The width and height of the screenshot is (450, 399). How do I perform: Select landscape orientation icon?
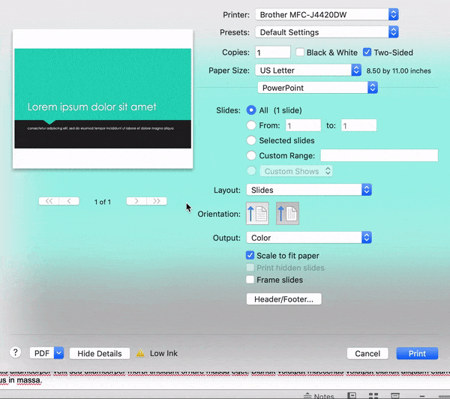[x=287, y=213]
